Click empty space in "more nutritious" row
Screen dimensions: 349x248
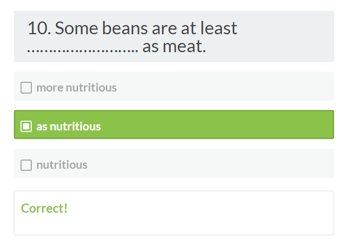(225, 87)
